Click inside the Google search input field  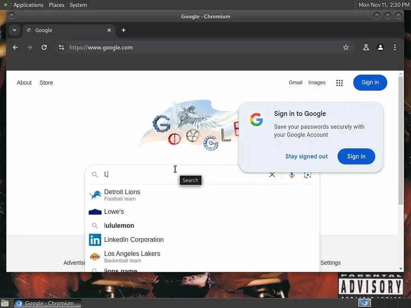[x=185, y=175]
